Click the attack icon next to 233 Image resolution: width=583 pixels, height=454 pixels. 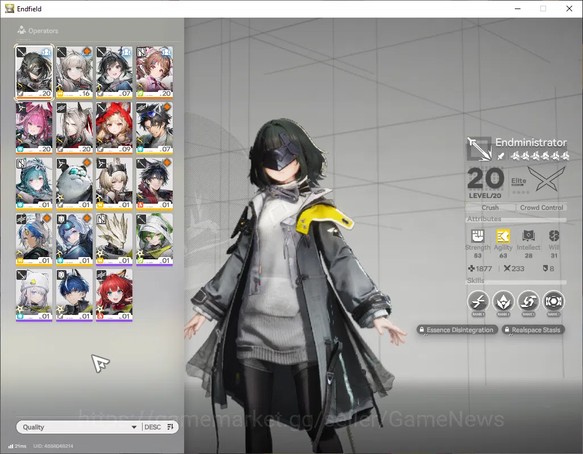click(507, 268)
